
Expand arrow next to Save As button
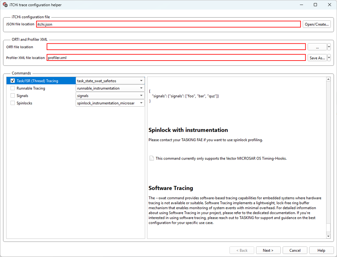coord(329,58)
